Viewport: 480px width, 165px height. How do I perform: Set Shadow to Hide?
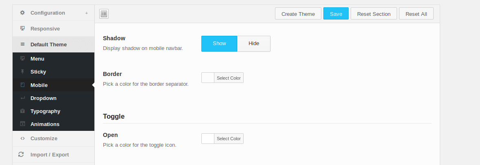pos(254,43)
